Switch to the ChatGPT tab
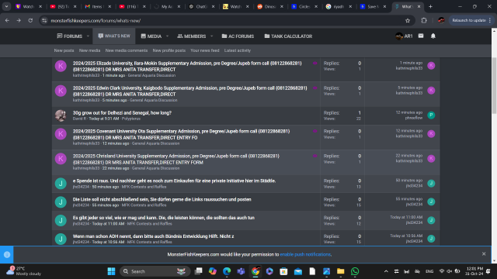Image resolution: width=497 pixels, height=279 pixels. (x=201, y=6)
